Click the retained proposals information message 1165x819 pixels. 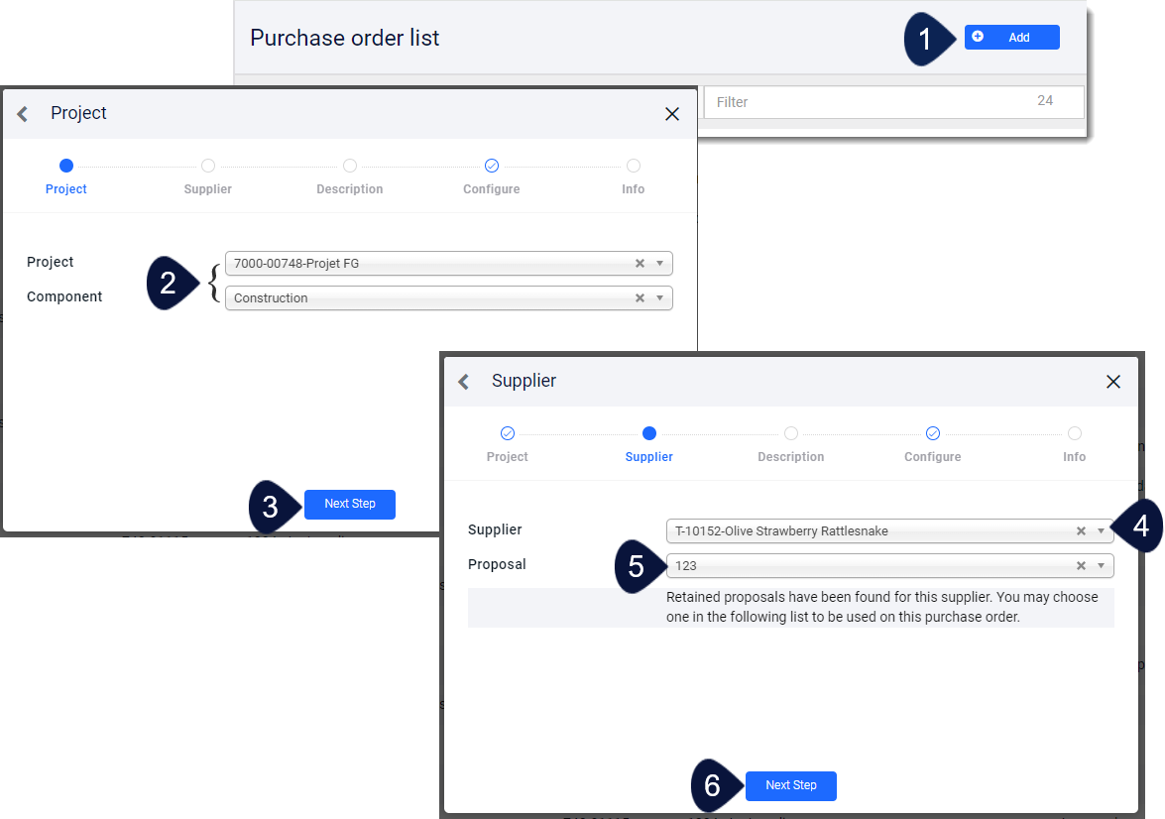[881, 607]
